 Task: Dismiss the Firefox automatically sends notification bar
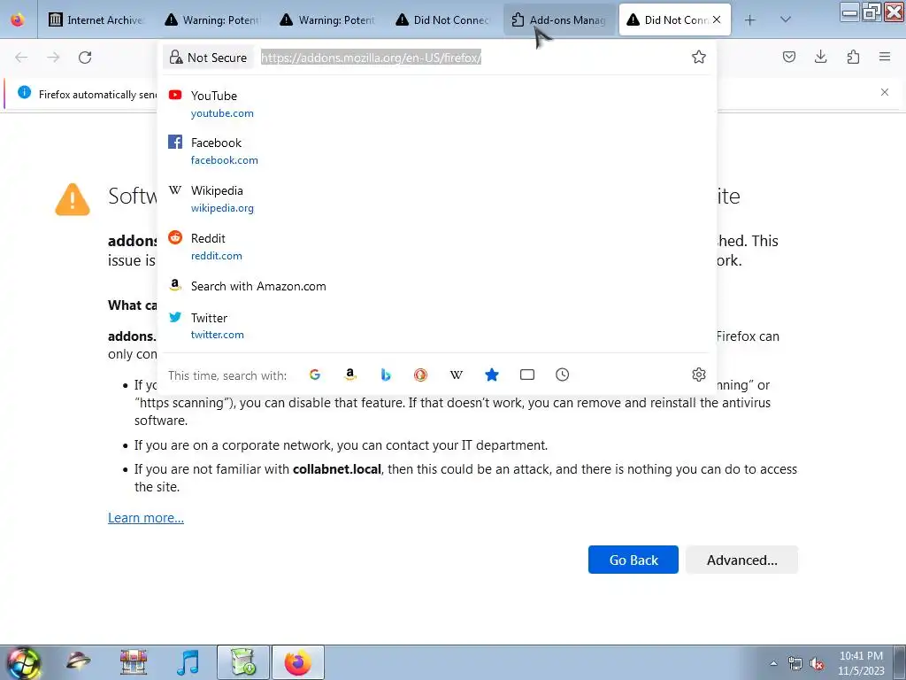885,92
